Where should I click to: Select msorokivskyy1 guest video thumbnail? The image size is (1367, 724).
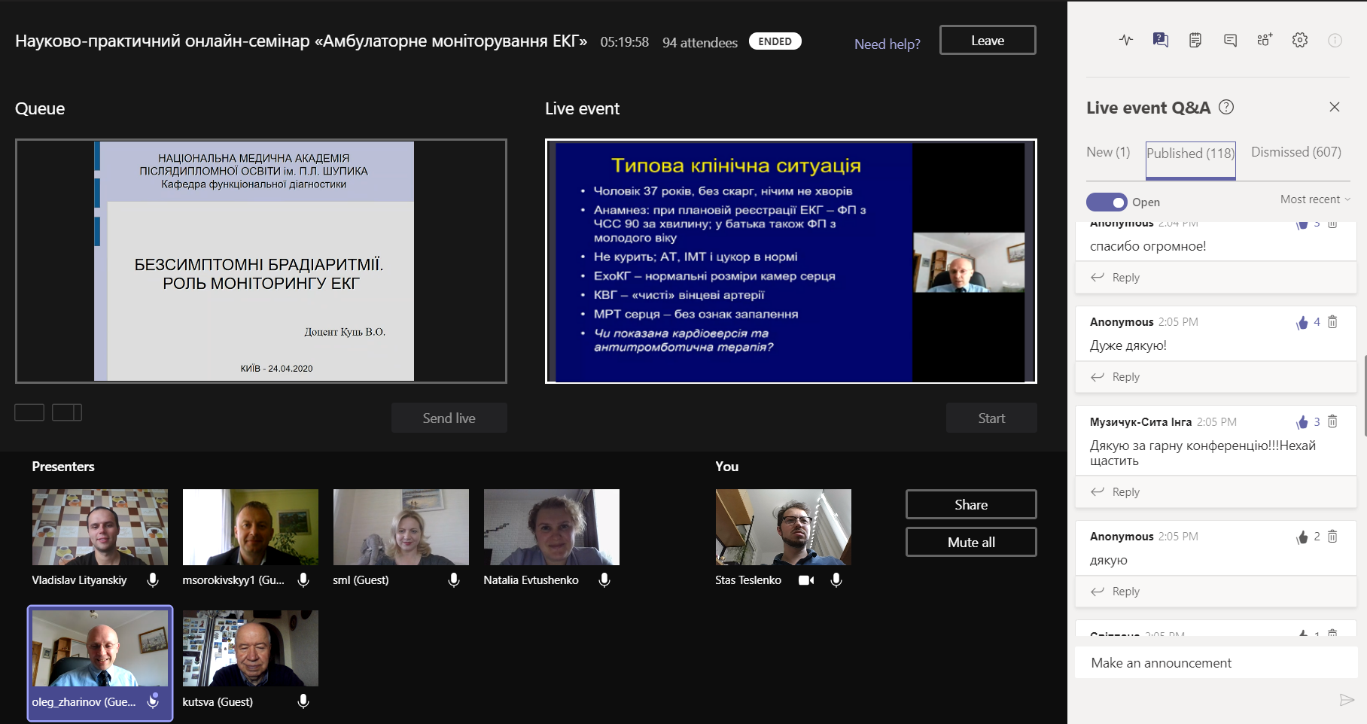point(251,527)
